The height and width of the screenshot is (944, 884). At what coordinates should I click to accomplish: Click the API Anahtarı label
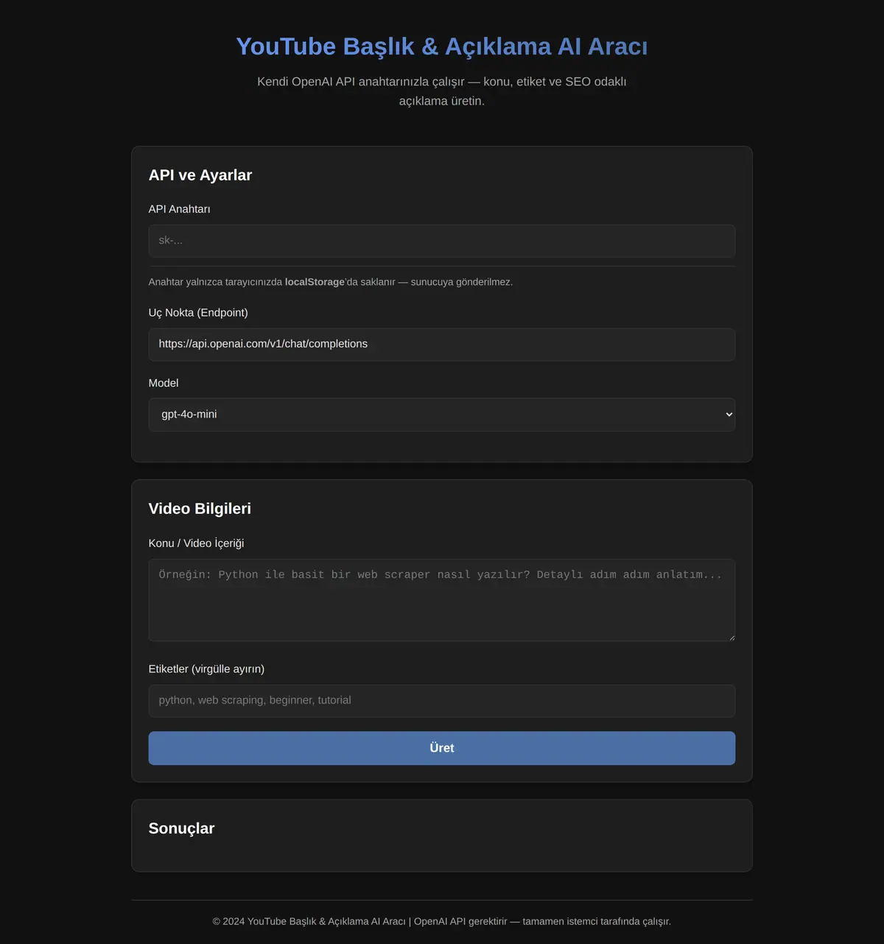[179, 209]
